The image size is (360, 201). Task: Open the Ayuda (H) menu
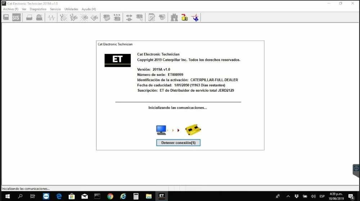[x=89, y=9]
